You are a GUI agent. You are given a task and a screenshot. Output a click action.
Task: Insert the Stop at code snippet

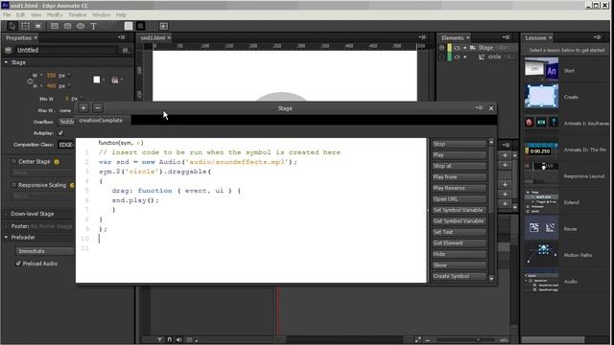coord(459,166)
